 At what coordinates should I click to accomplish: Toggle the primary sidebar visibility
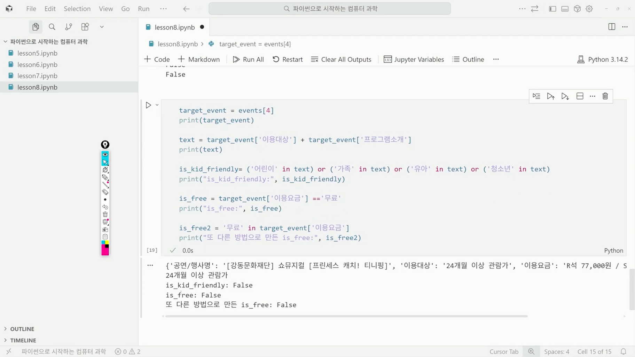click(552, 9)
